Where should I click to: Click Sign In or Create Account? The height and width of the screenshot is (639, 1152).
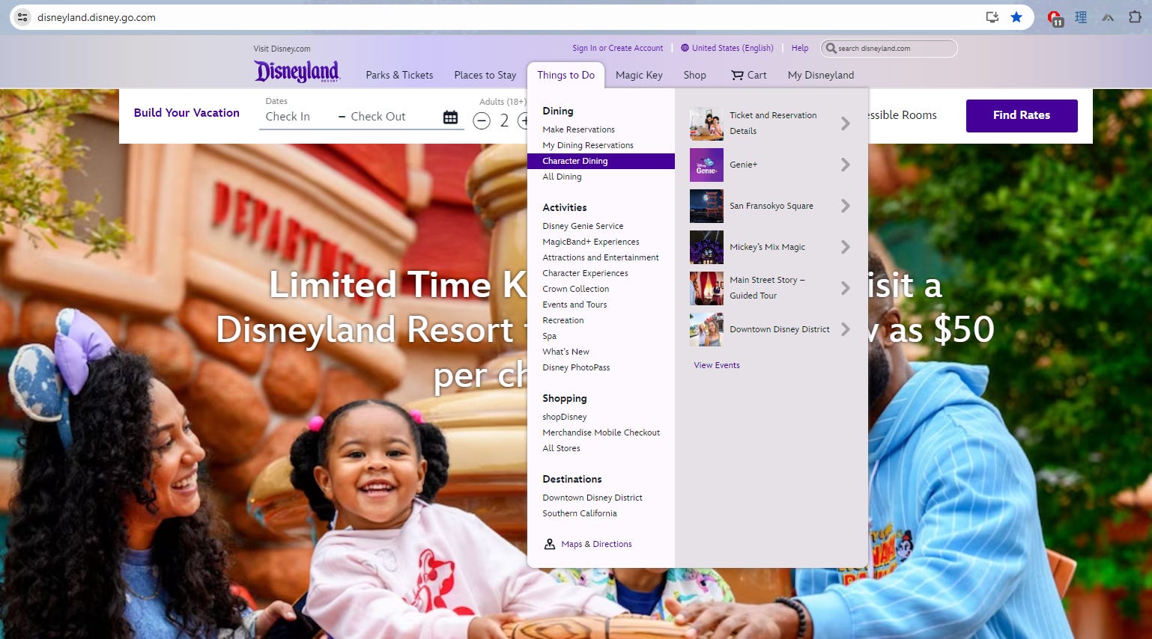coord(617,48)
